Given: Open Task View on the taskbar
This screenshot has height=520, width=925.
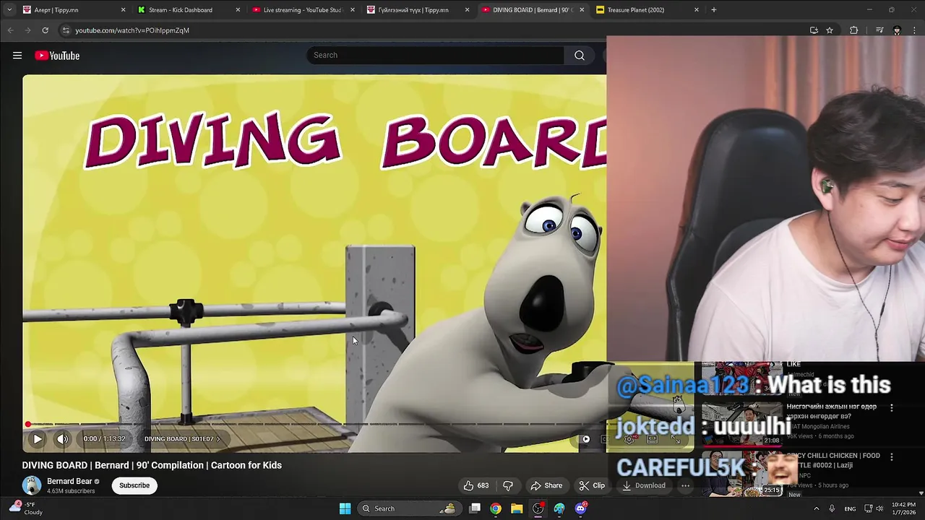Looking at the screenshot, I should (475, 508).
